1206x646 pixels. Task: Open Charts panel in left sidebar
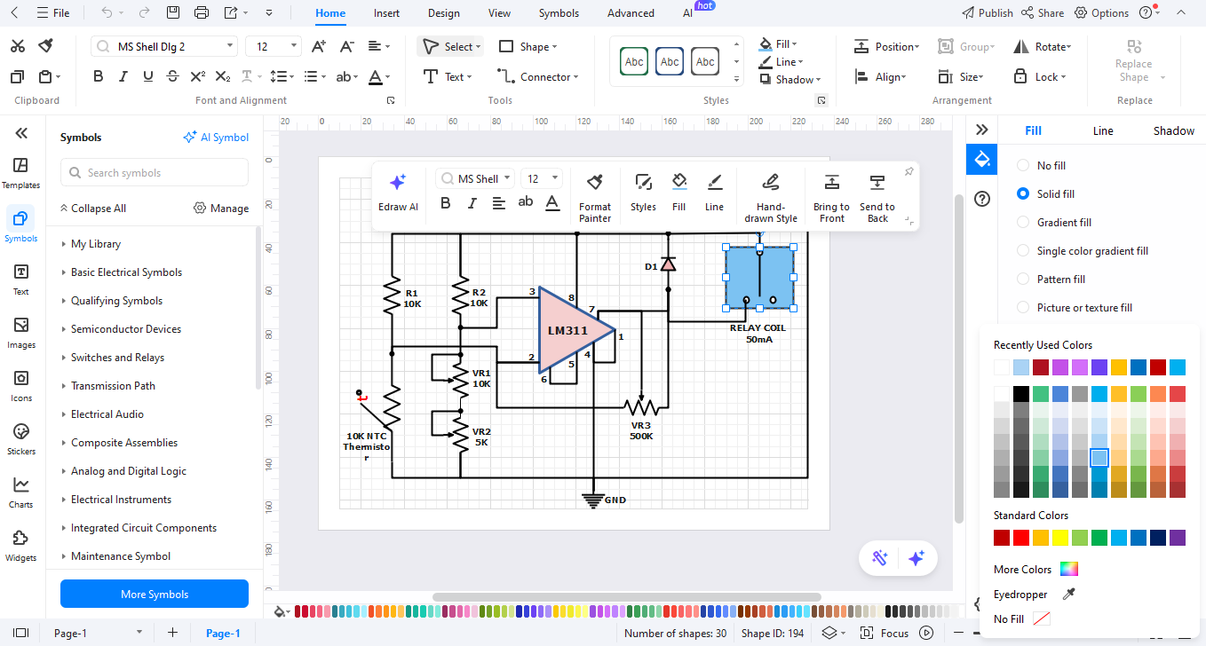(21, 492)
